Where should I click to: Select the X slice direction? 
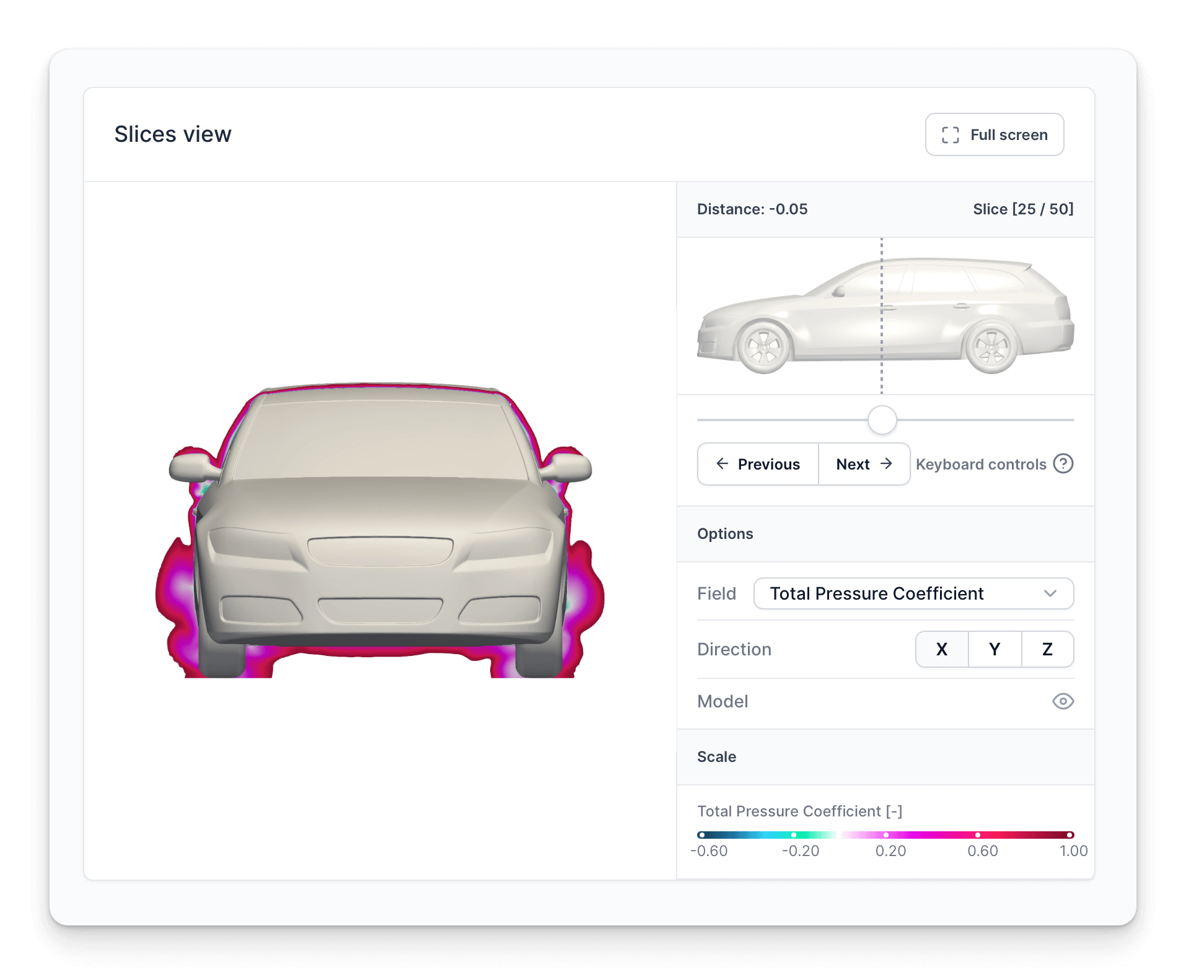(941, 649)
